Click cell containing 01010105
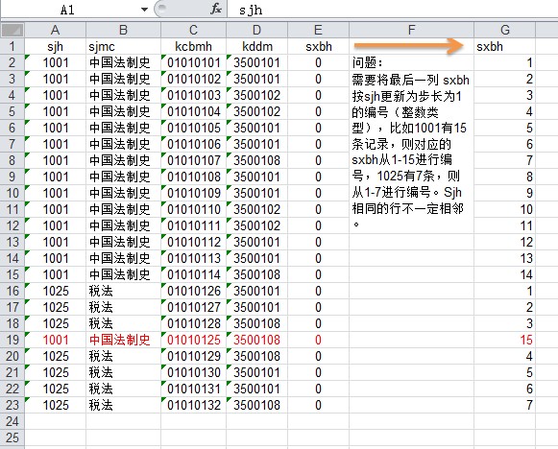This screenshot has width=558, height=449. tap(193, 128)
